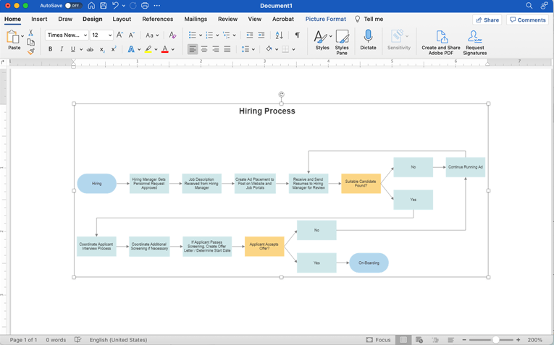Image resolution: width=554 pixels, height=345 pixels.
Task: Expand the numbered list dropdown arrow
Action: click(217, 35)
